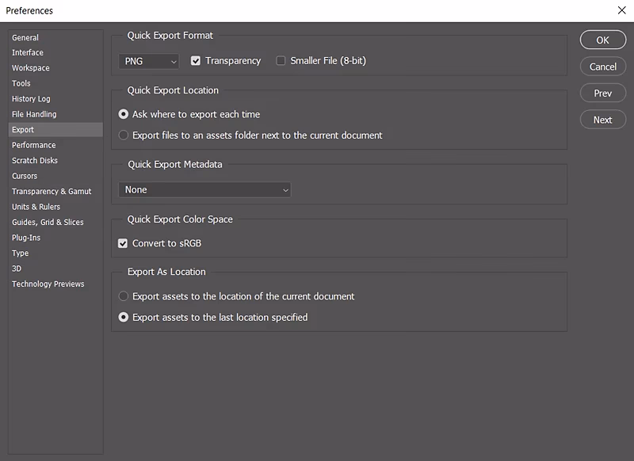Select export files to an assets folder
This screenshot has width=634, height=461.
124,135
